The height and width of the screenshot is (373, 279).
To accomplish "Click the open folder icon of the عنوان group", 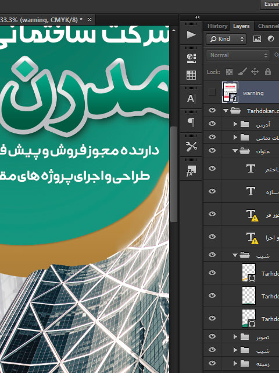I will (x=245, y=150).
